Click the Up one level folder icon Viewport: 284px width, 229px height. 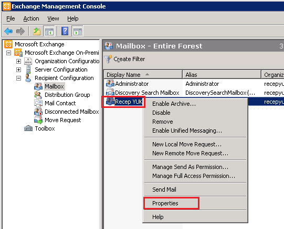(37, 31)
